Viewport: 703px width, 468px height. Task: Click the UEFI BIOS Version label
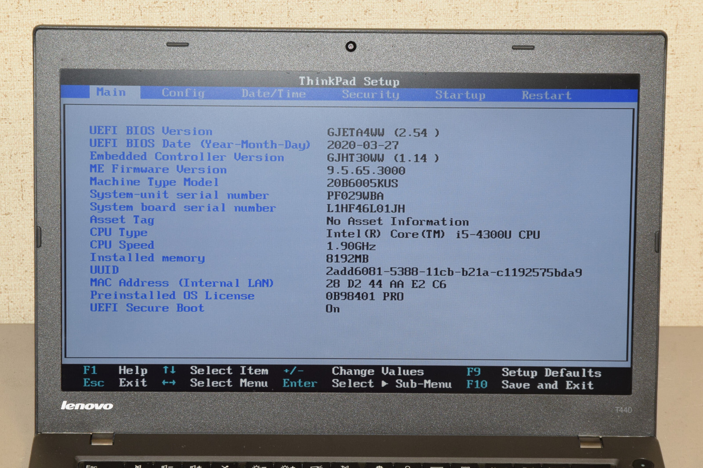coord(151,131)
